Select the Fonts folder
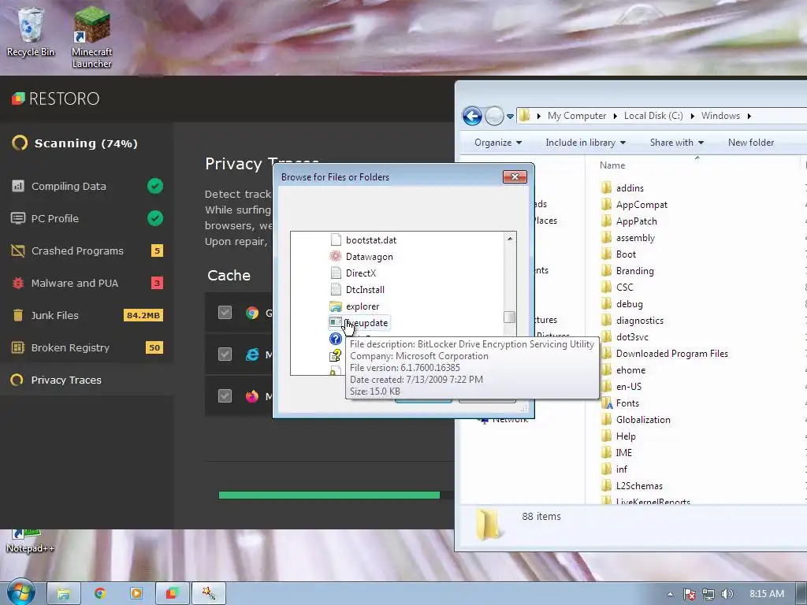807x605 pixels. pos(620,403)
